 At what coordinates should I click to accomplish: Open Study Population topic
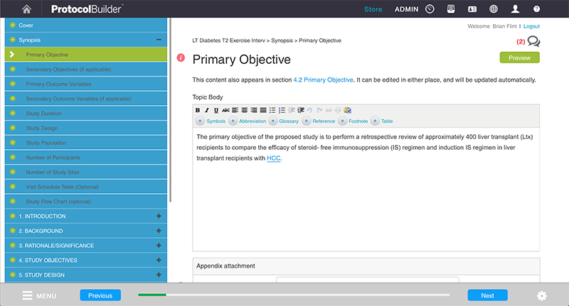(x=86, y=143)
